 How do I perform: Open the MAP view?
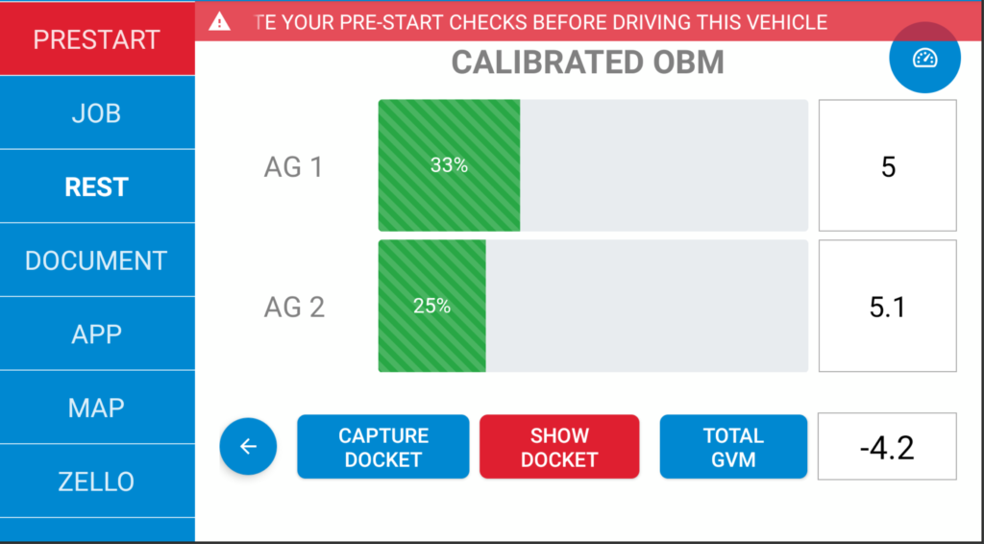point(97,408)
